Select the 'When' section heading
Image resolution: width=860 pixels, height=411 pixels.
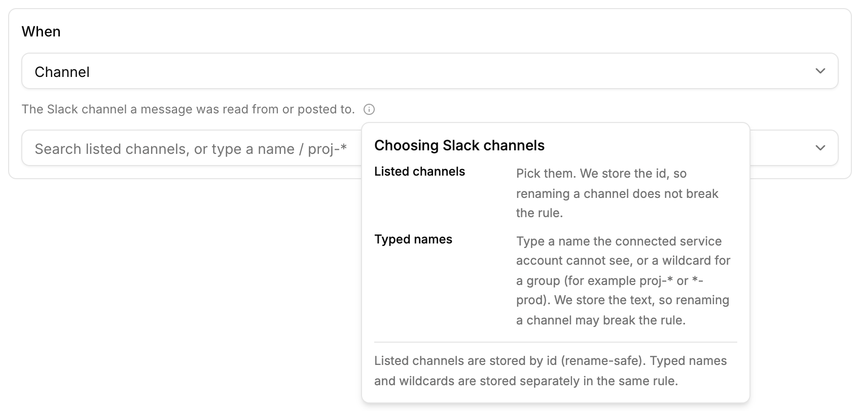(x=41, y=31)
